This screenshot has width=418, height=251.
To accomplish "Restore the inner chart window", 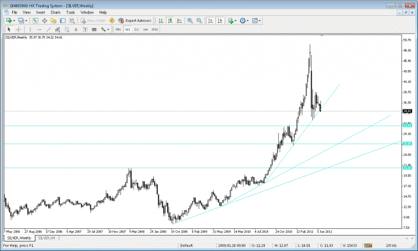I will point(406,13).
